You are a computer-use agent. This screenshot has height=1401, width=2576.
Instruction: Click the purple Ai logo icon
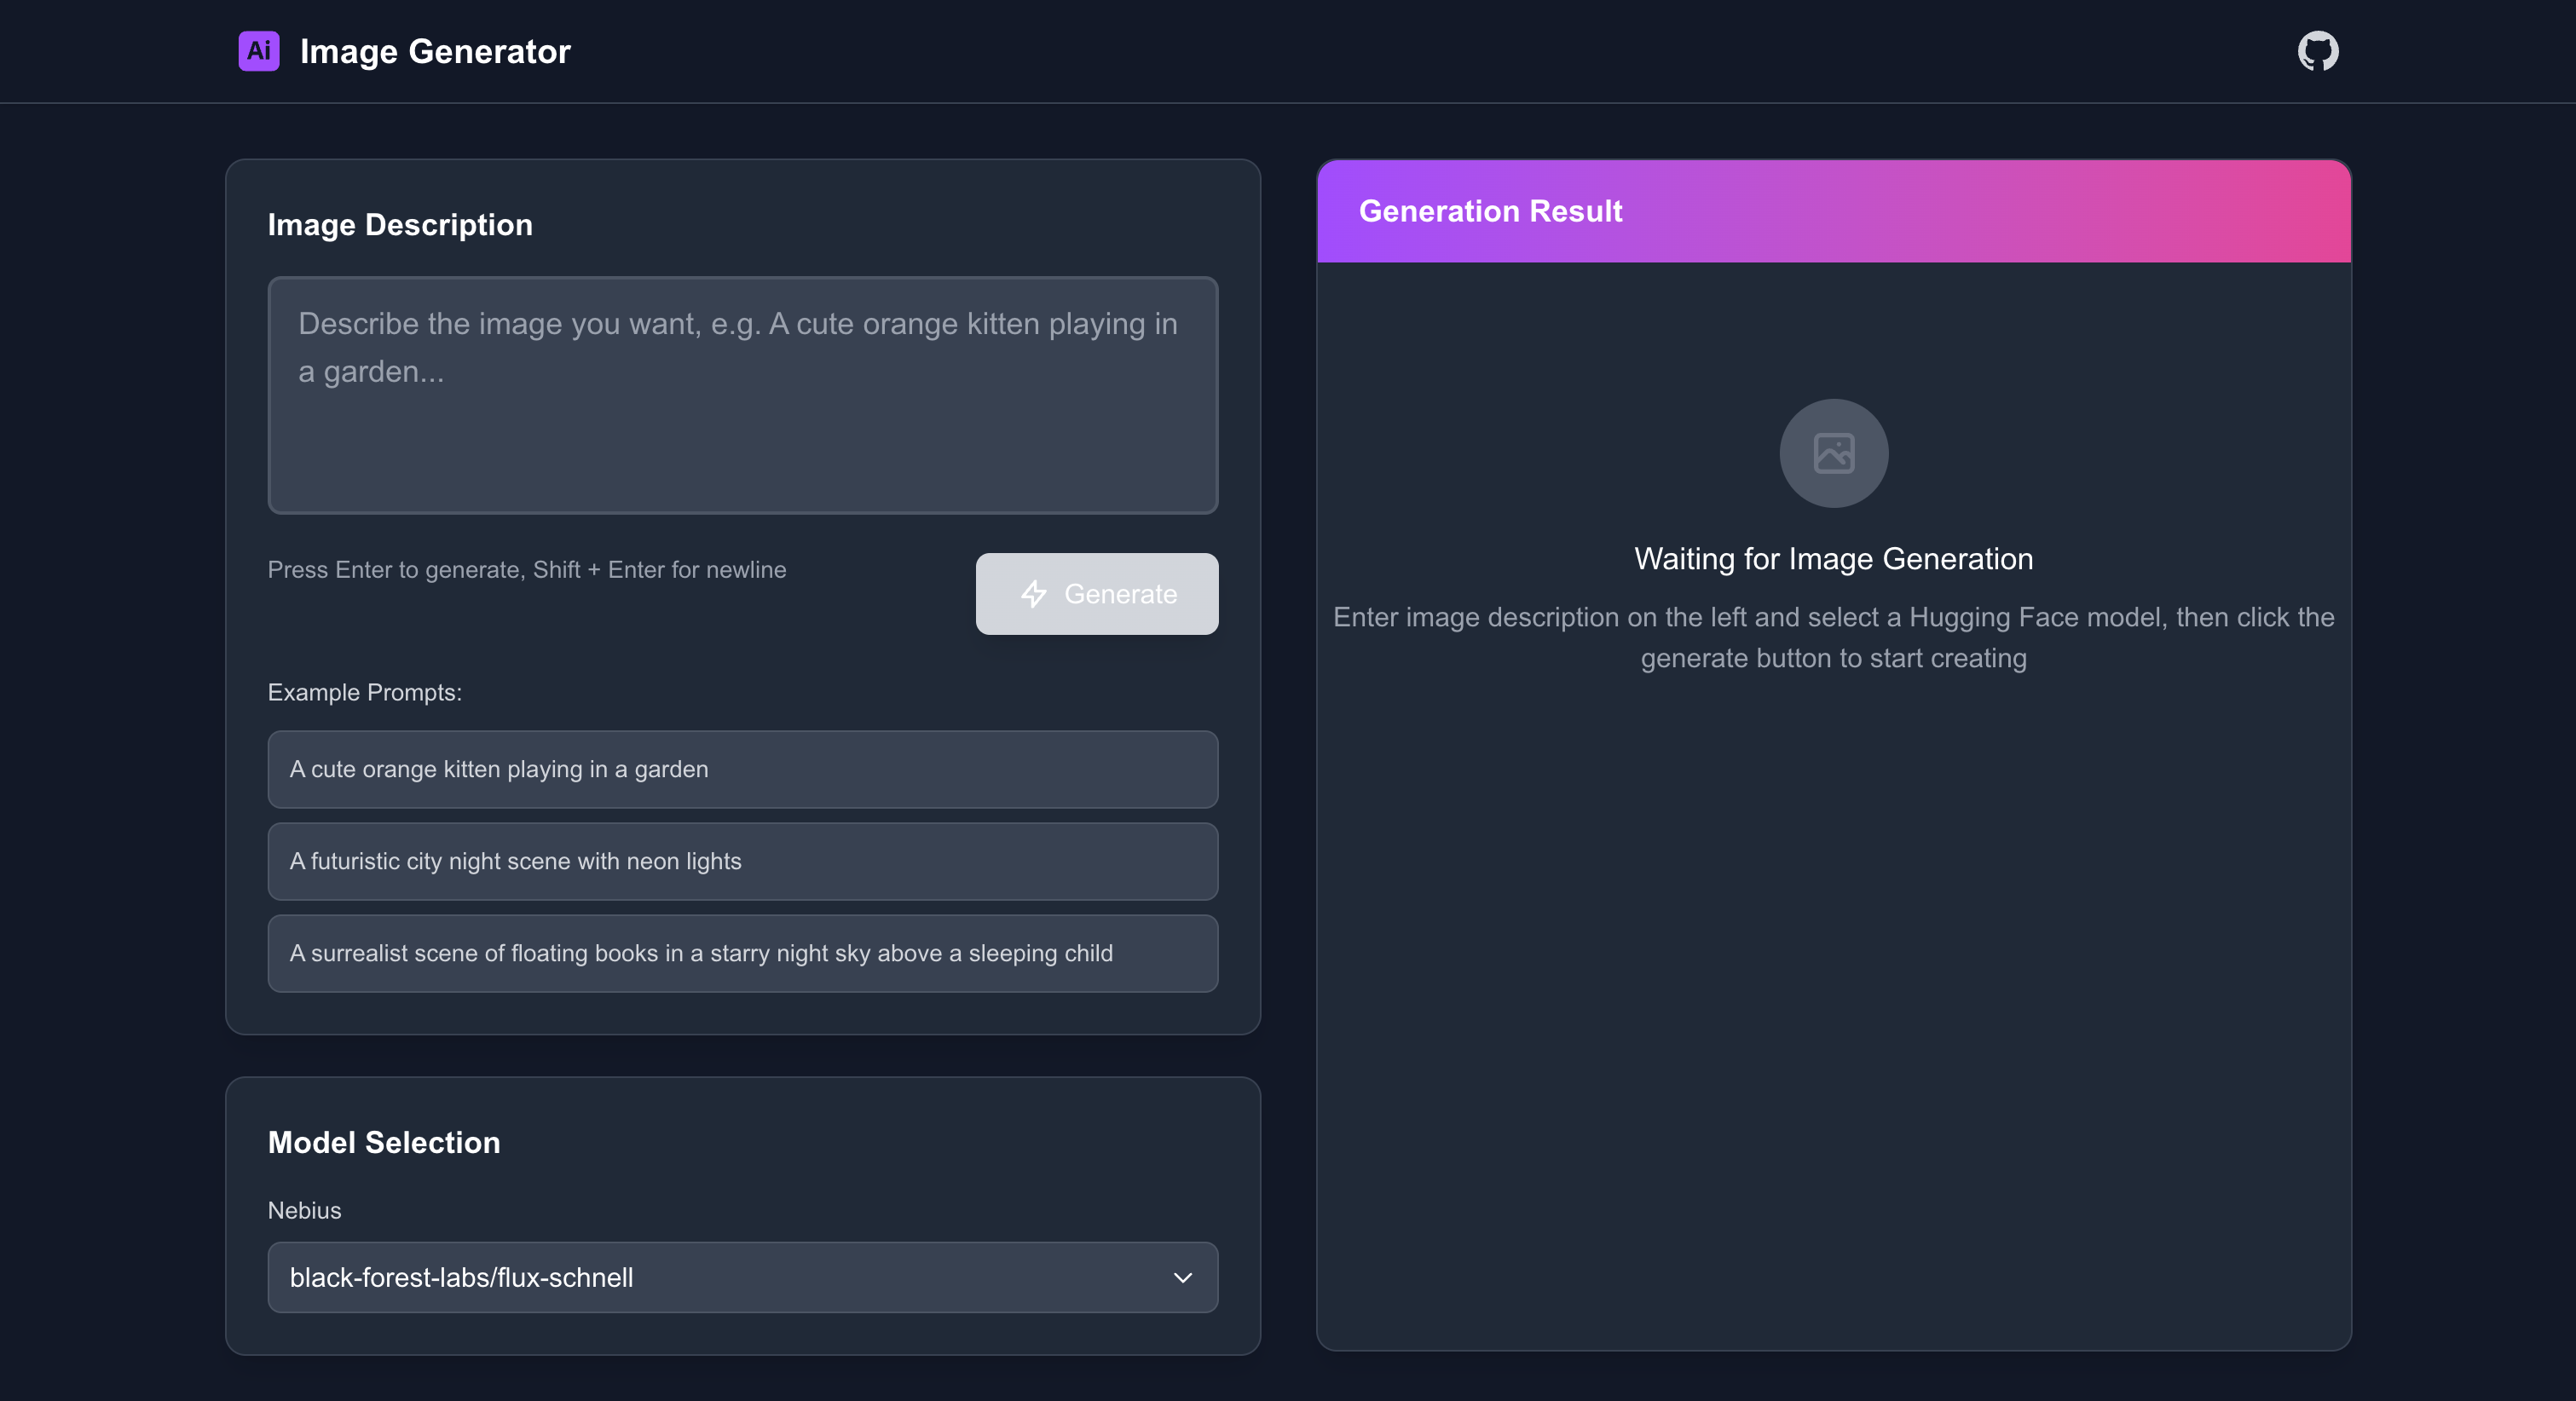click(x=258, y=51)
